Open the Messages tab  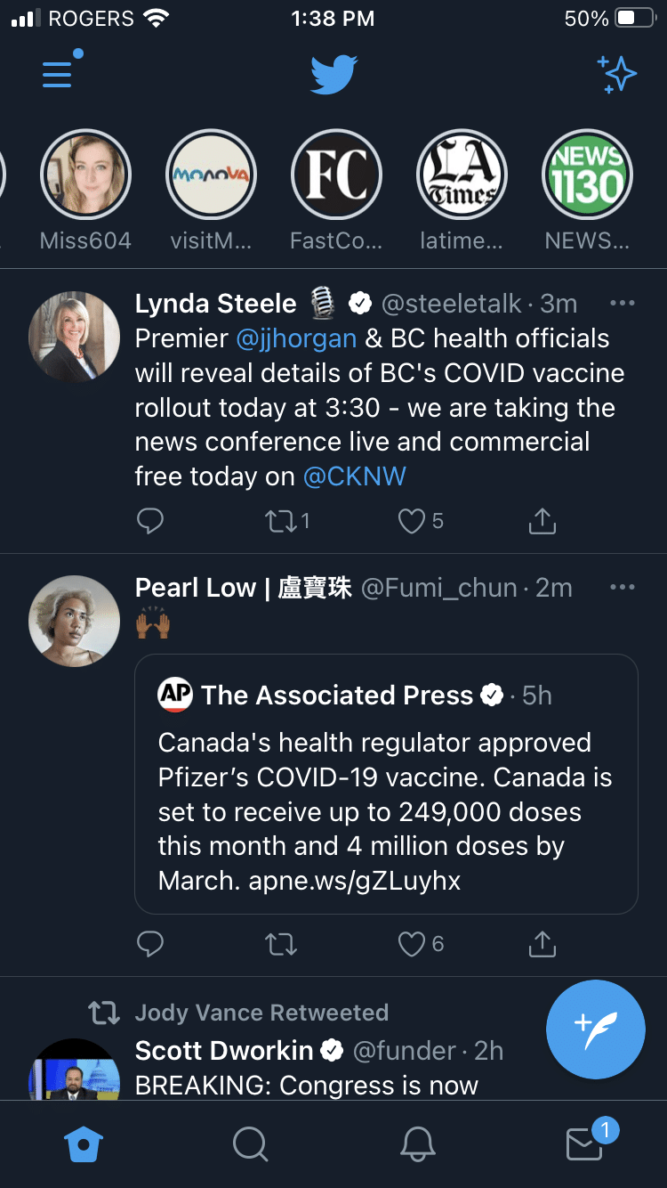[x=584, y=1144]
